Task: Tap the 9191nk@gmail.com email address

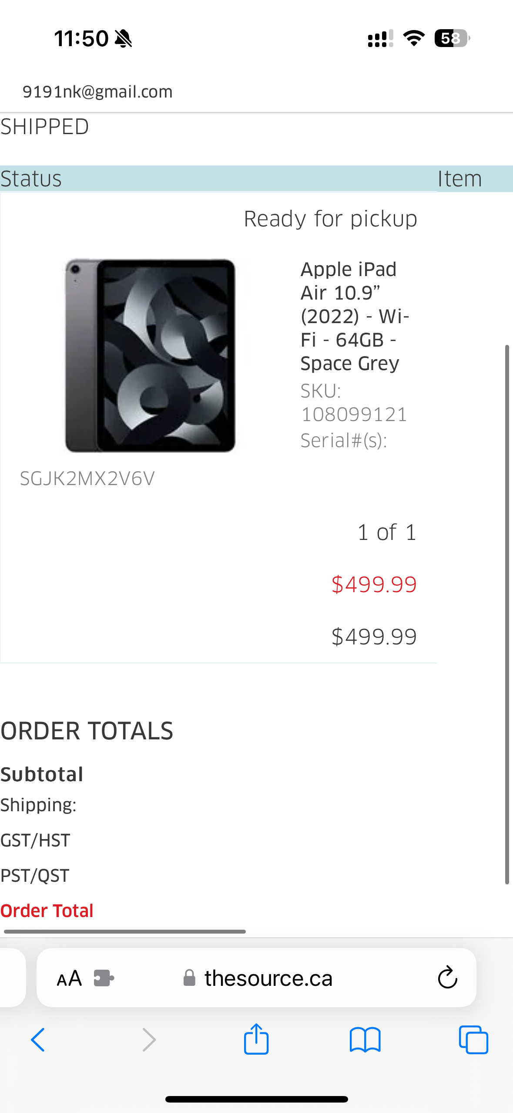Action: [97, 92]
